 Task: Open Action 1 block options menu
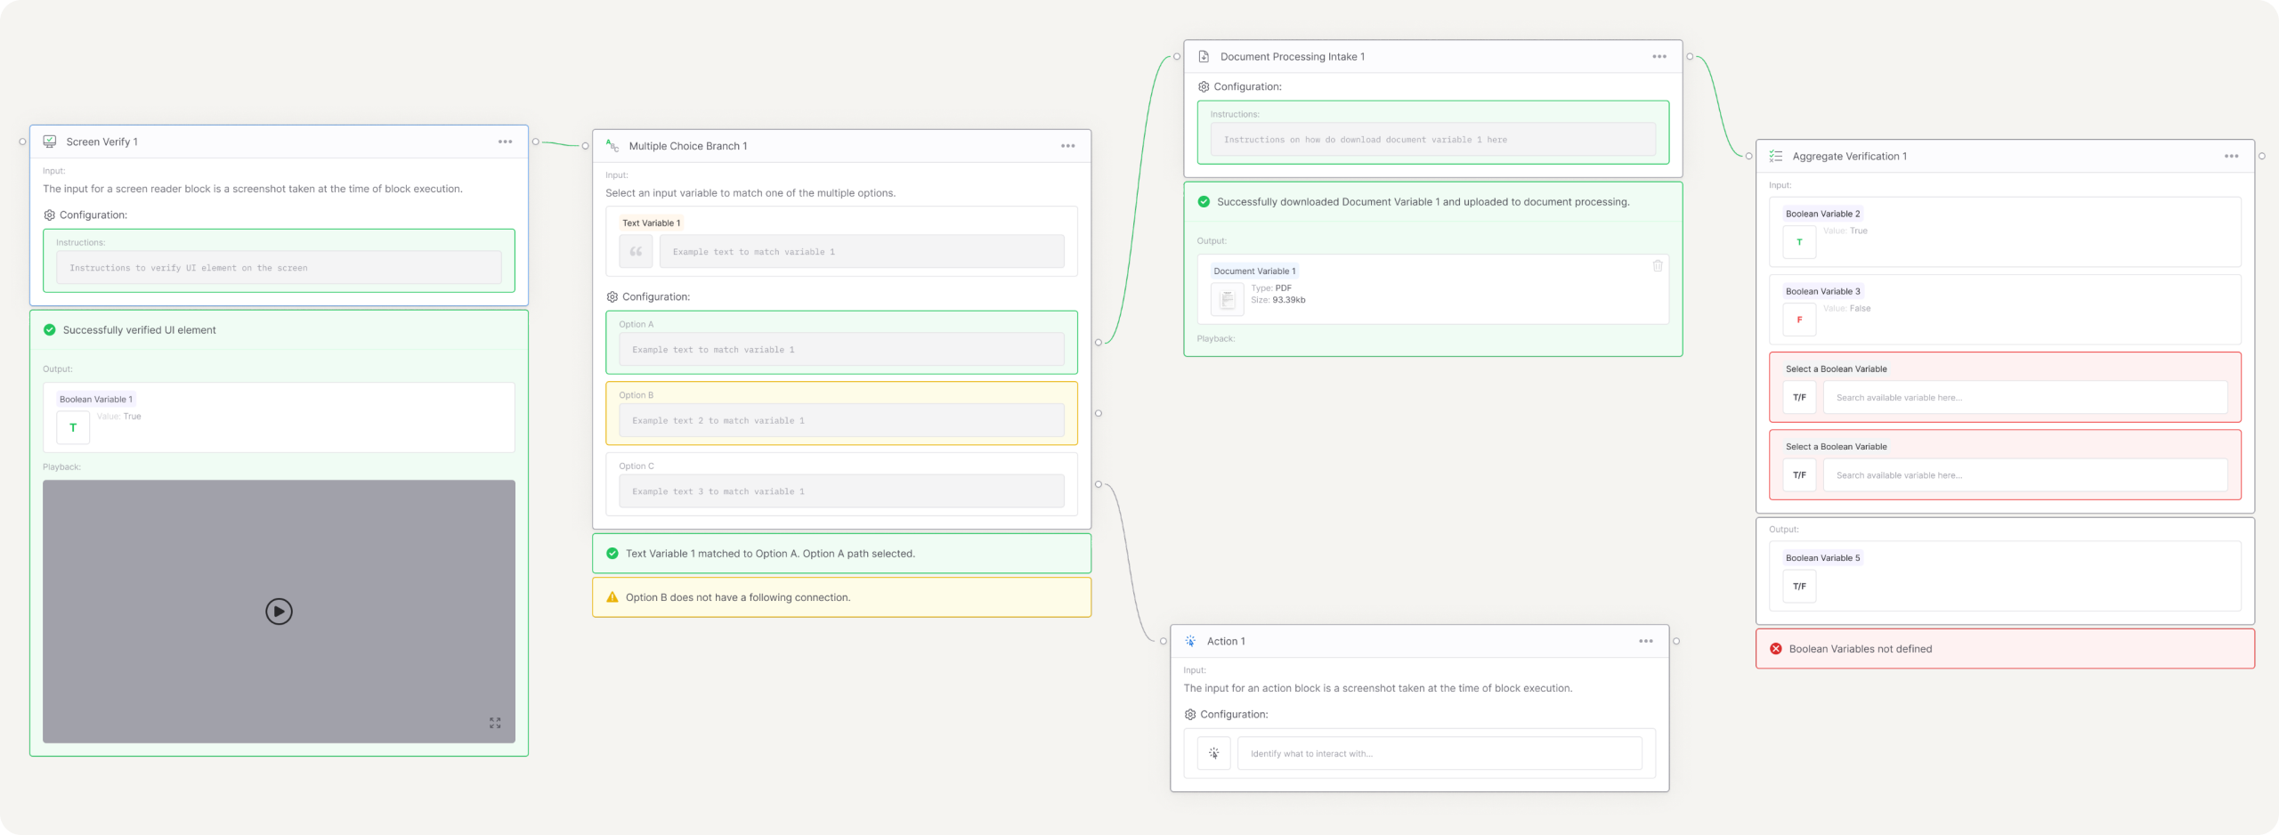coord(1645,641)
